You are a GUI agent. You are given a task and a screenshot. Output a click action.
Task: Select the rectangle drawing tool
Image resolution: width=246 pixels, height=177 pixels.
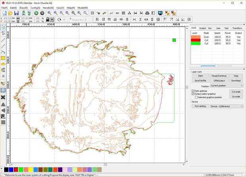(3, 58)
